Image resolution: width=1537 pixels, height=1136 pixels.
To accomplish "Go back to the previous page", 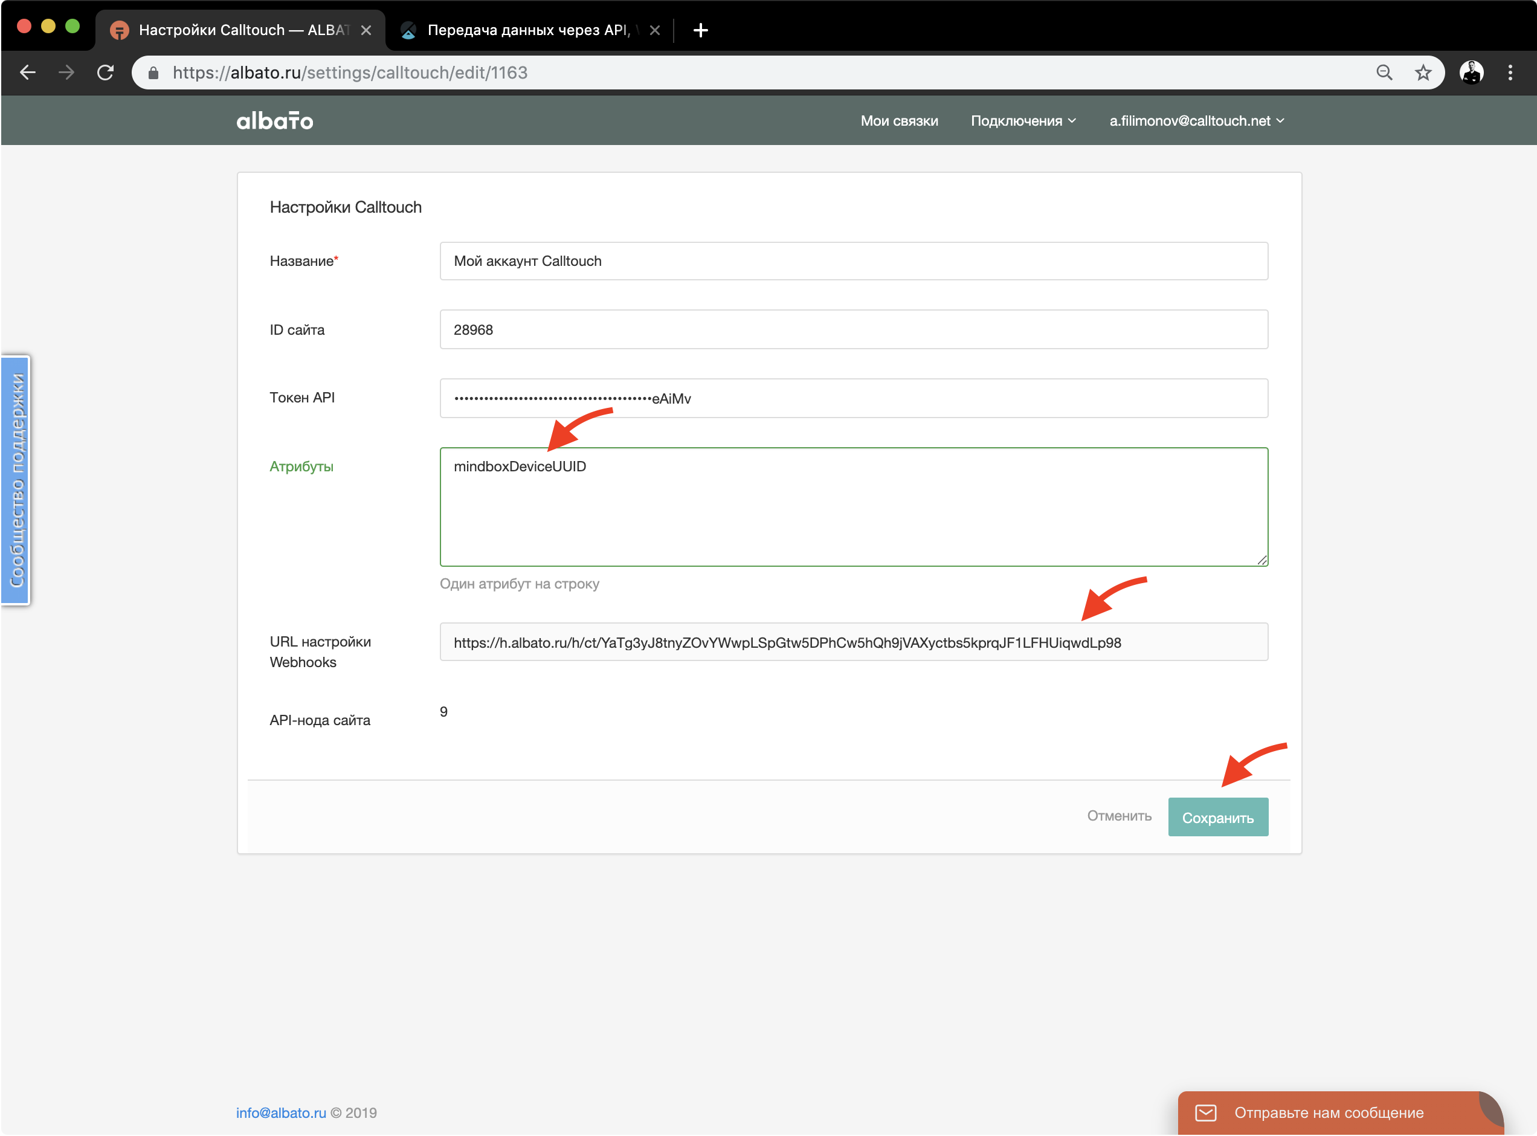I will 28,72.
